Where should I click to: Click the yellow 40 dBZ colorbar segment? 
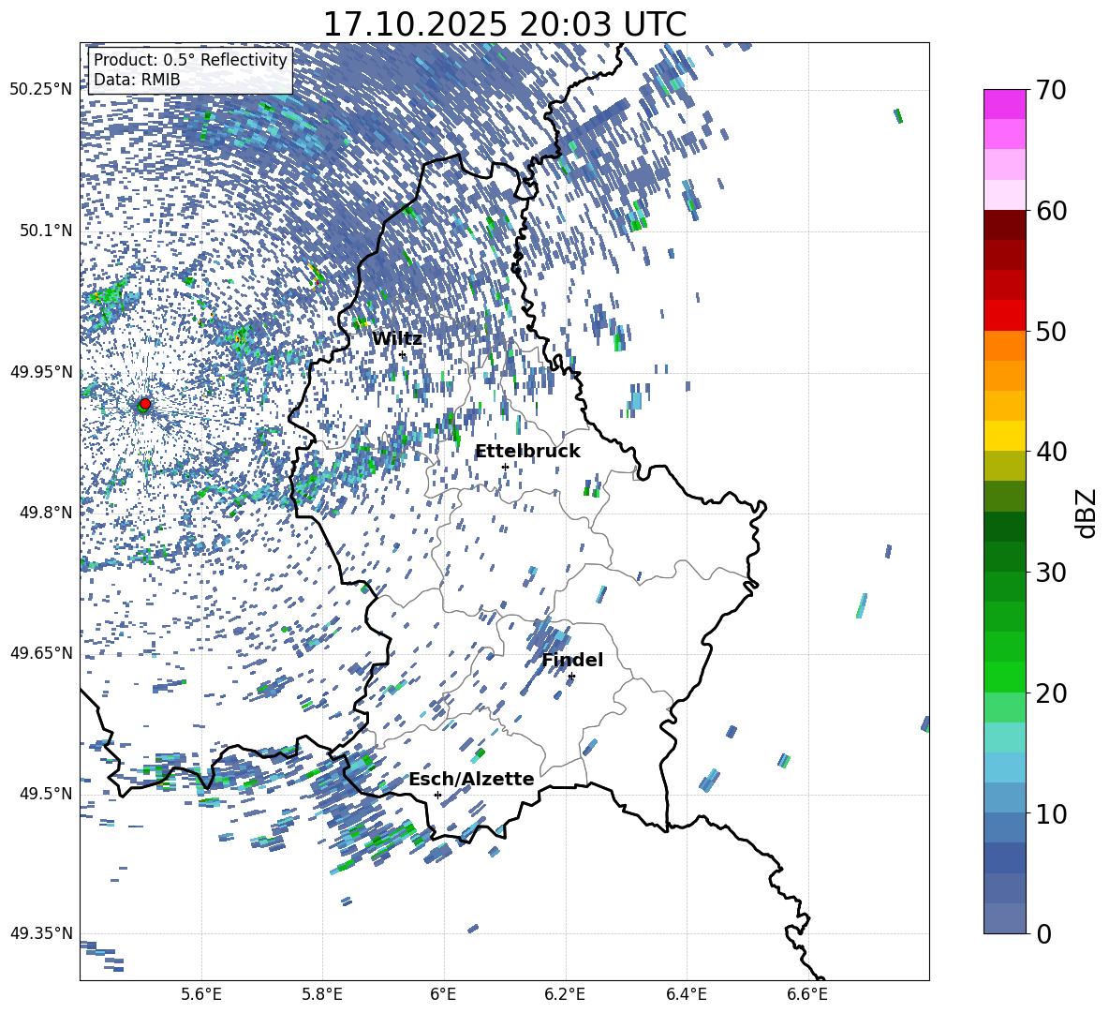coord(1004,436)
